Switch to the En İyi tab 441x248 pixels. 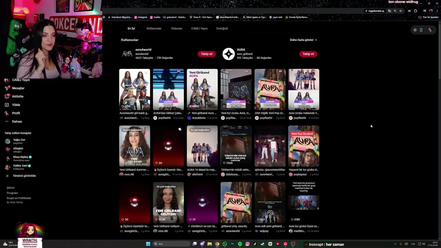click(131, 29)
